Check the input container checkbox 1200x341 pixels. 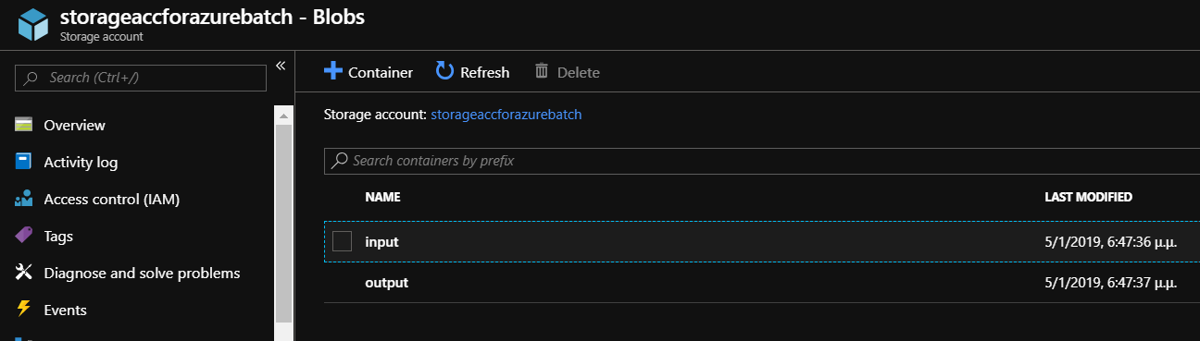click(343, 241)
